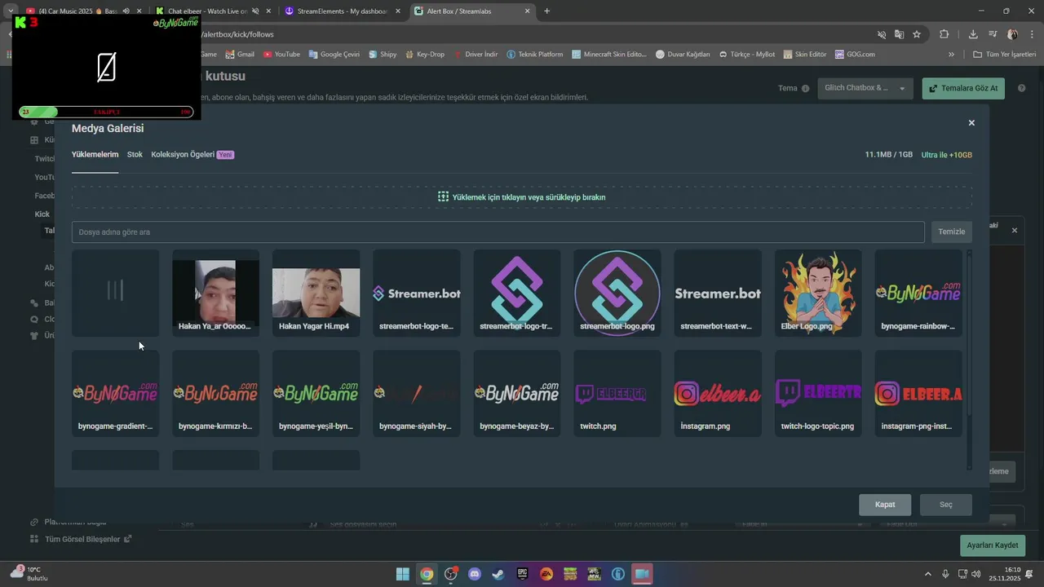Open Discord from the taskbar
Viewport: 1044px width, 587px height.
475,574
